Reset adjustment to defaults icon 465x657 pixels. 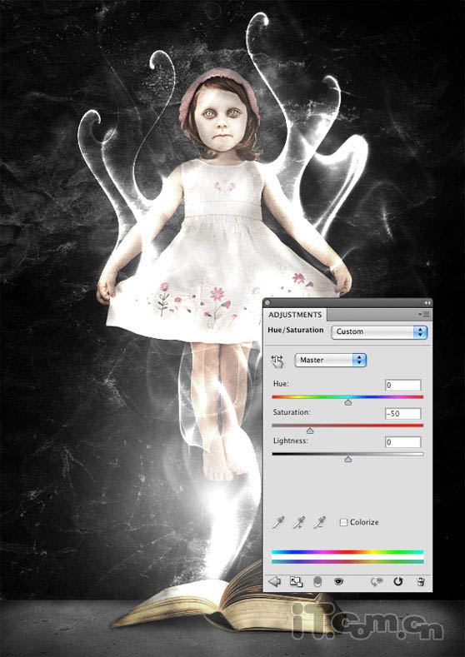397,581
